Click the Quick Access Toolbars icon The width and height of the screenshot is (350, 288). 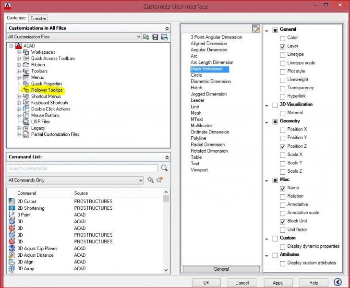click(26, 59)
